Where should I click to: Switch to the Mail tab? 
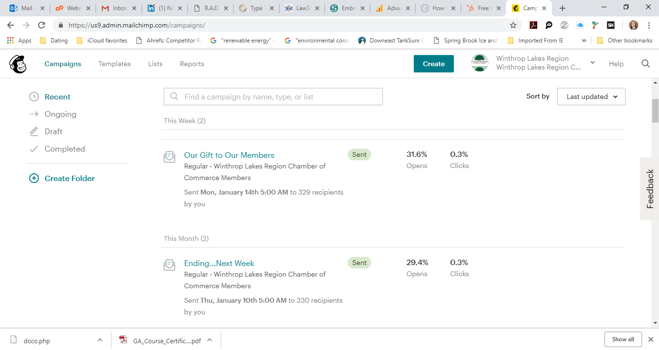(27, 8)
